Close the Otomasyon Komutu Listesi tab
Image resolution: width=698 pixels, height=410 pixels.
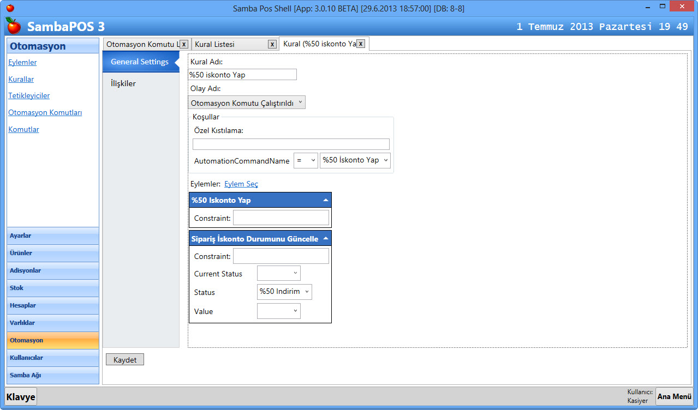coord(184,44)
